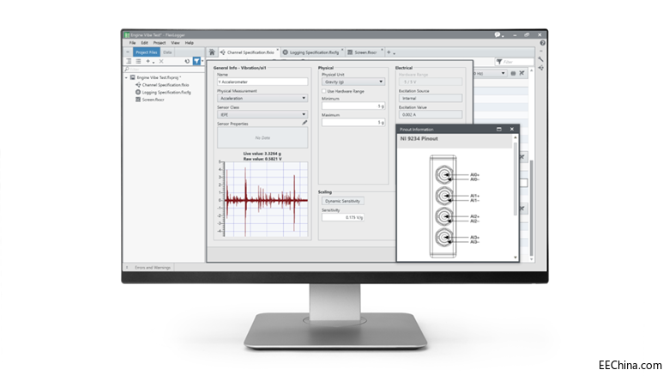
Task: Switch to the Logging Specification.flxcfg document tab
Action: [x=311, y=52]
